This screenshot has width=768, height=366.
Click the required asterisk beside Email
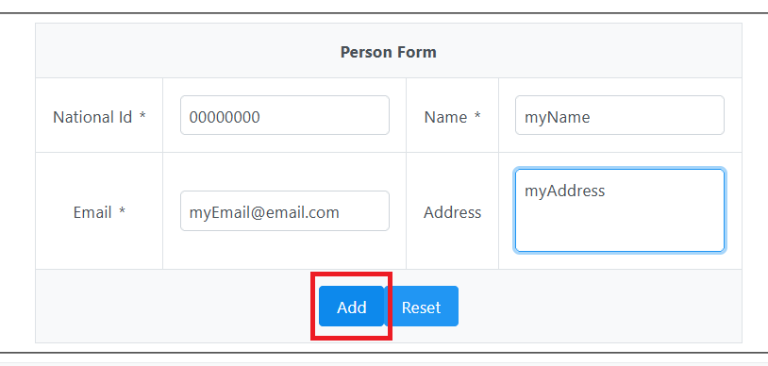click(122, 211)
